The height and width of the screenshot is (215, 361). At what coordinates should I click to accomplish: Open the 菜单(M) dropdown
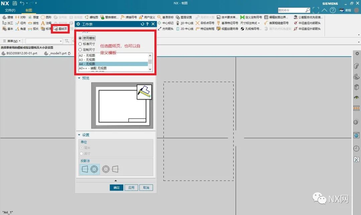pyautogui.click(x=12, y=41)
